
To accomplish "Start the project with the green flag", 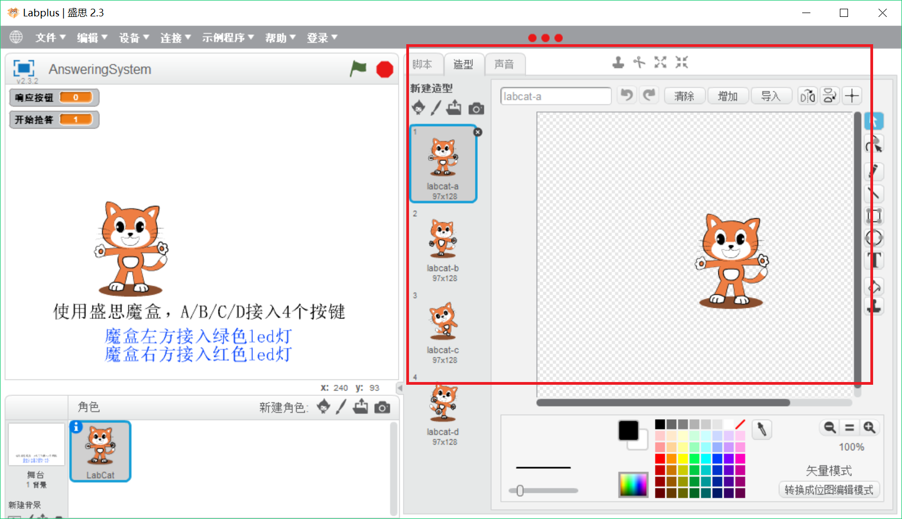I will pyautogui.click(x=358, y=69).
